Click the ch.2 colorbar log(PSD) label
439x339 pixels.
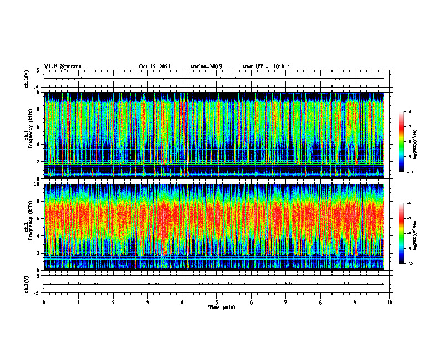tap(415, 236)
